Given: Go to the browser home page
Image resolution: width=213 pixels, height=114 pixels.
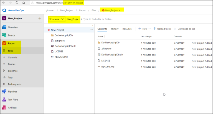Looking at the screenshot, I should [x=24, y=3].
